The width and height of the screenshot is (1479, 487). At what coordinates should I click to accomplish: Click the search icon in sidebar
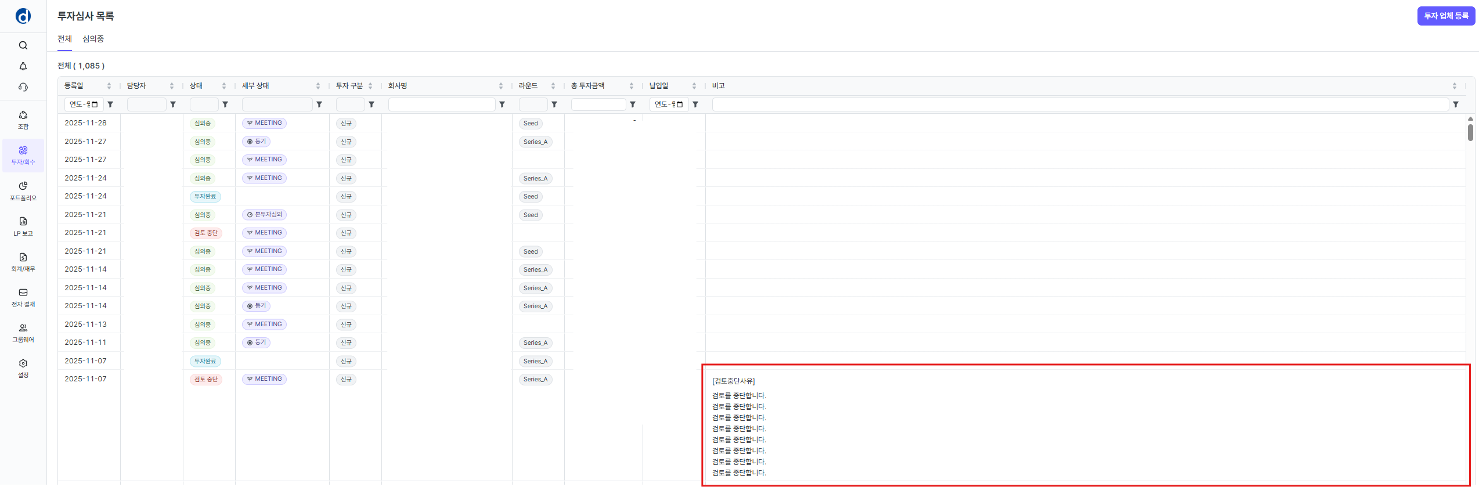point(23,45)
